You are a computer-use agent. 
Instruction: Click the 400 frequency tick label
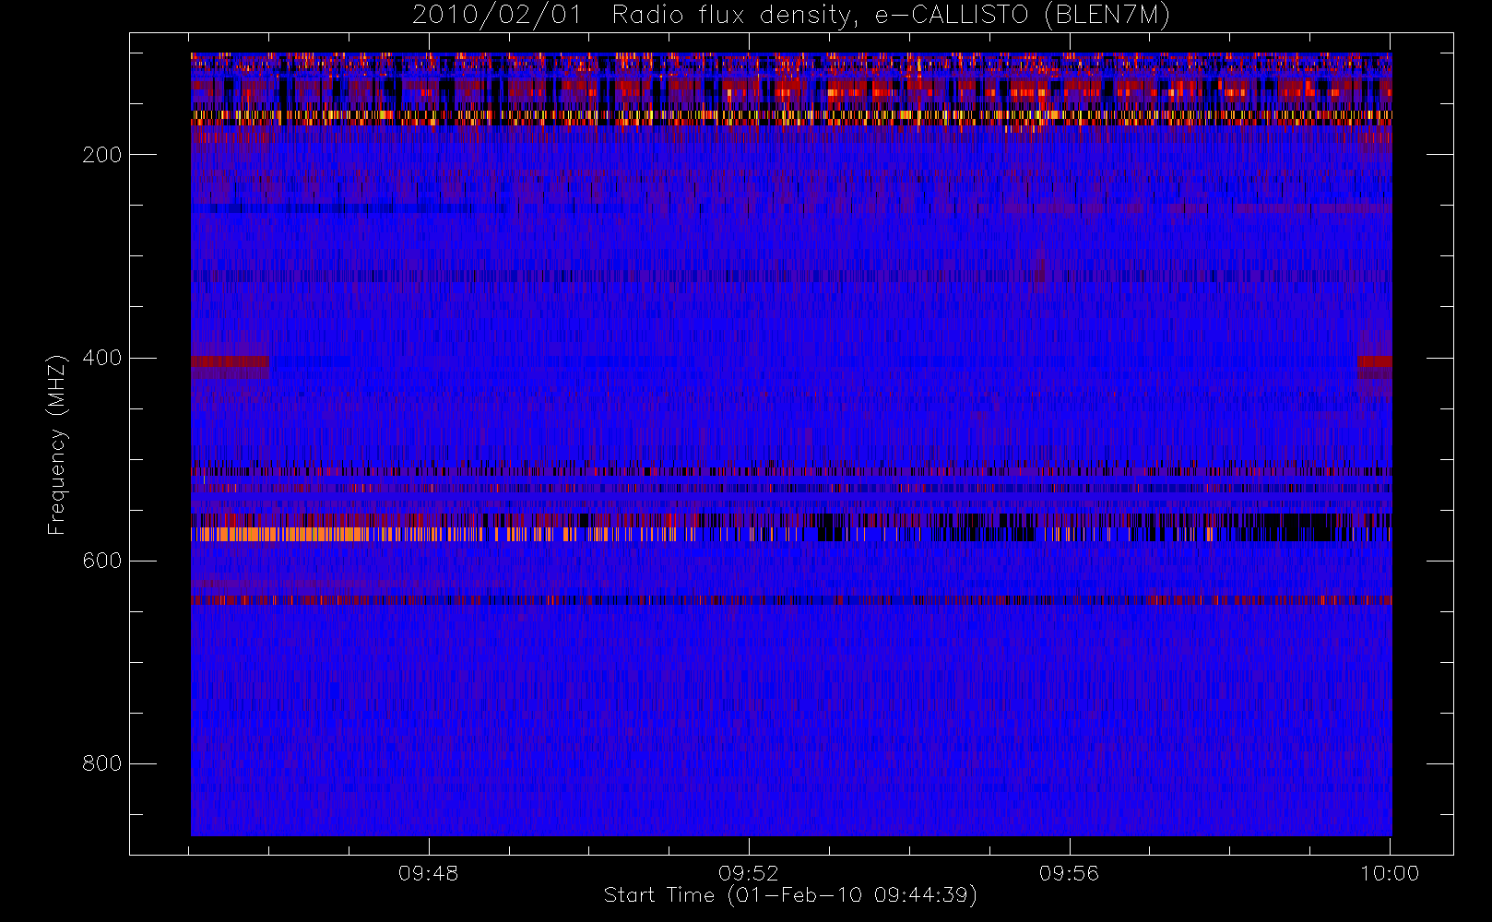point(101,358)
